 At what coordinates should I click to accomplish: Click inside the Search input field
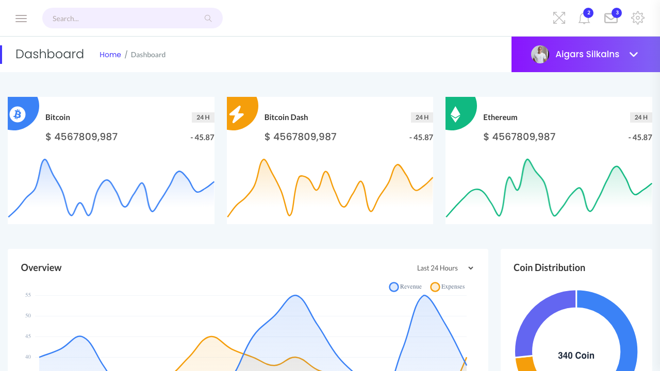click(x=119, y=18)
